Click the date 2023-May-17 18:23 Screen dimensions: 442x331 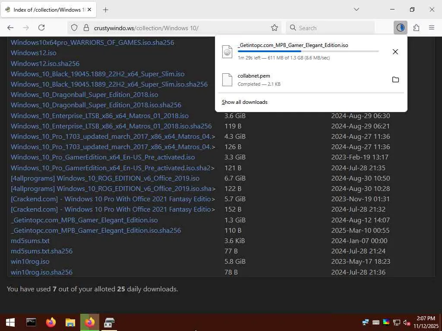pos(360,262)
